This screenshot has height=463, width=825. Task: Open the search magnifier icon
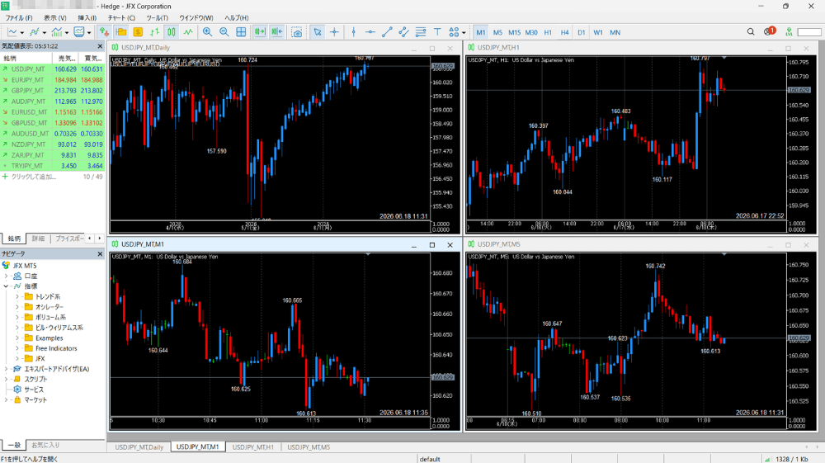(751, 32)
